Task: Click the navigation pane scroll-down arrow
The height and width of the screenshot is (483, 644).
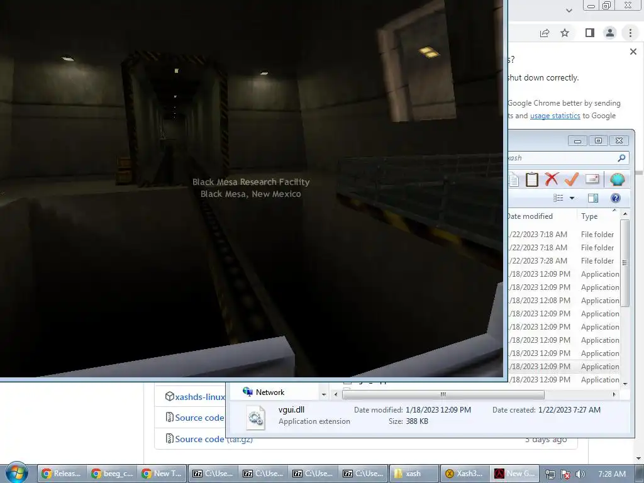Action: [324, 394]
